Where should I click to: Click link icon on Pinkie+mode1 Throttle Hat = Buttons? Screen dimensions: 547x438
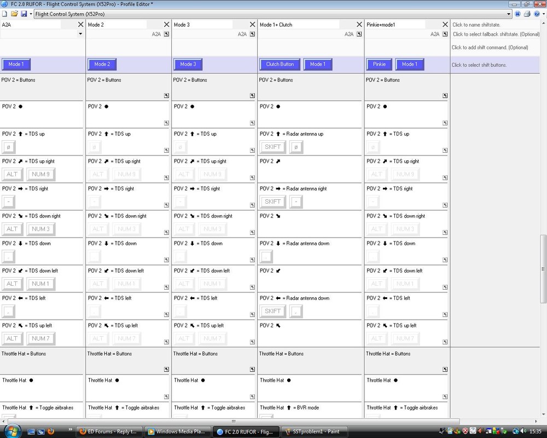[445, 370]
